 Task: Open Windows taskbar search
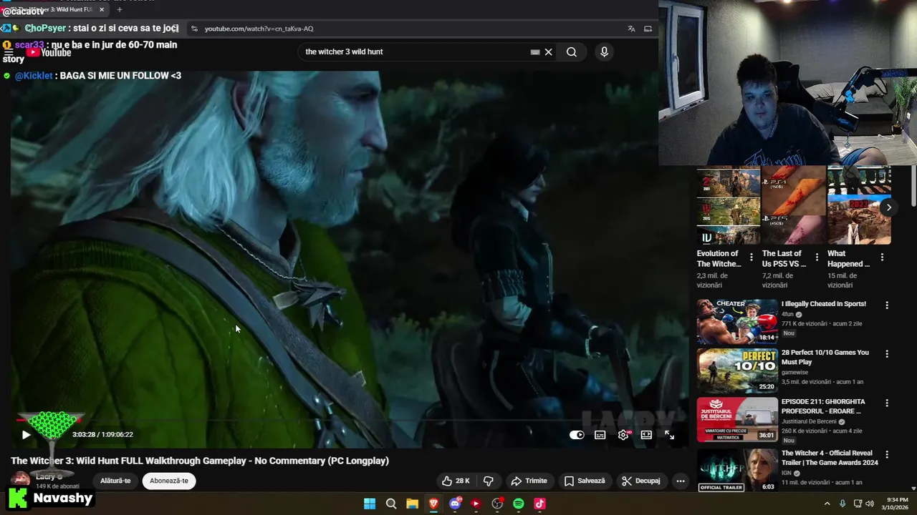point(391,504)
